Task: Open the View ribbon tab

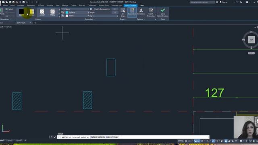Action: pos(57,5)
